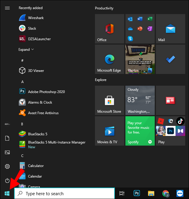
Task: Open the user account avatar
Action: [7, 124]
